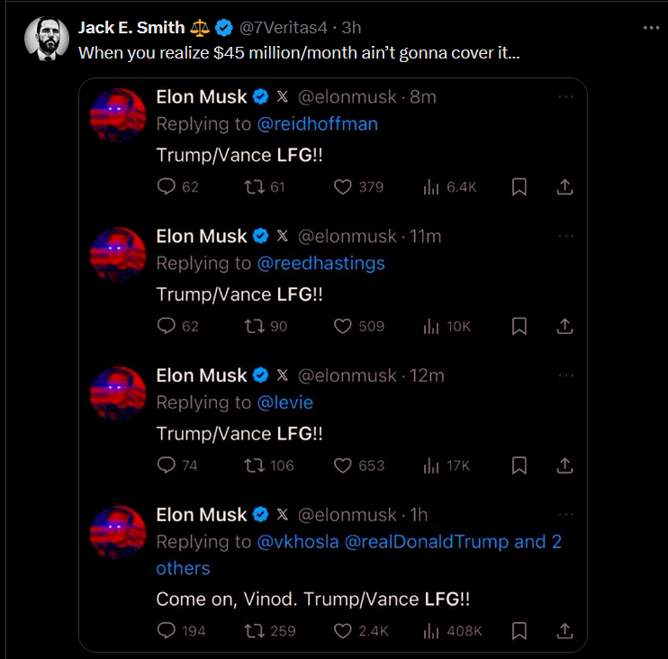Reply to the 'Come on, Vinod' tweet
This screenshot has width=668, height=659.
pos(166,631)
